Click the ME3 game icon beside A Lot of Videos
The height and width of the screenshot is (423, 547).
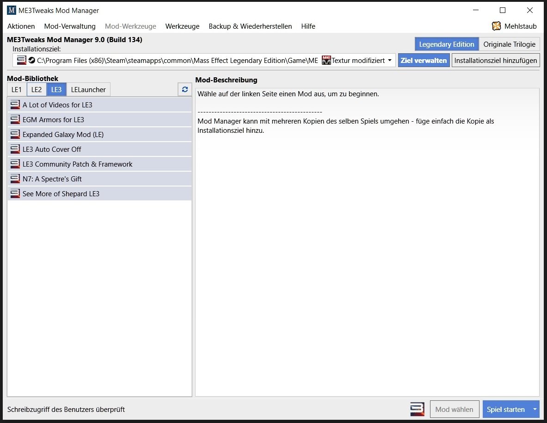tap(15, 105)
